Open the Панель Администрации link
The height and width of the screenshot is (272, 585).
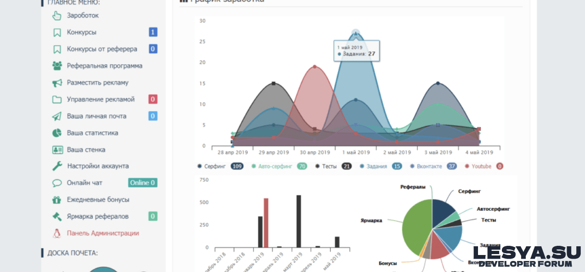[x=103, y=233]
